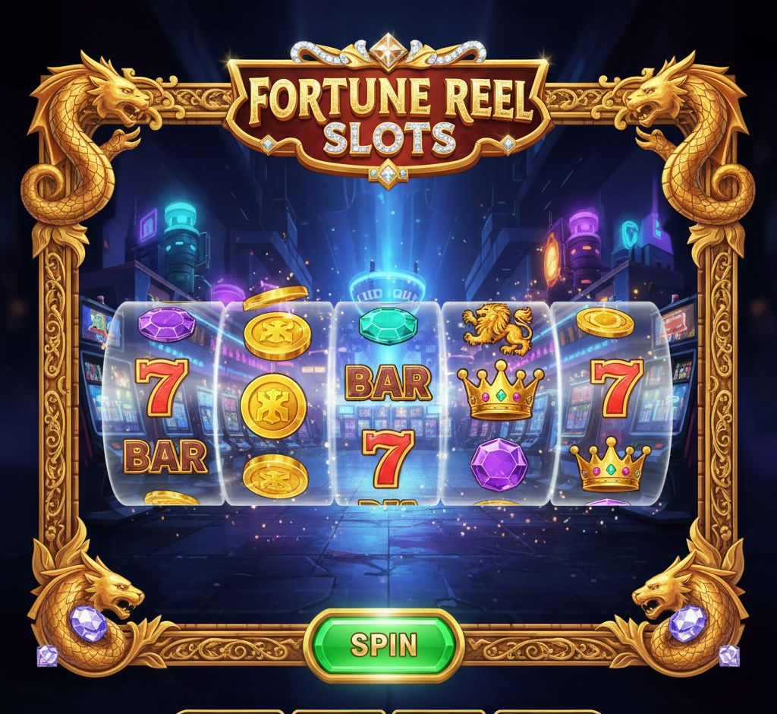Viewport: 777px width, 714px height.
Task: Tap the top gold coin on second reel
Action: point(278,336)
